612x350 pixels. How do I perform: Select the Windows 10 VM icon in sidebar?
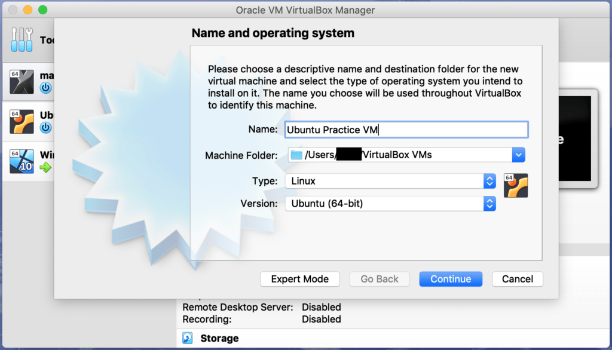[22, 161]
